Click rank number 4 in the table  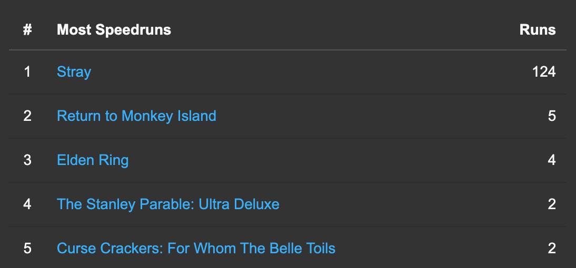tap(27, 204)
